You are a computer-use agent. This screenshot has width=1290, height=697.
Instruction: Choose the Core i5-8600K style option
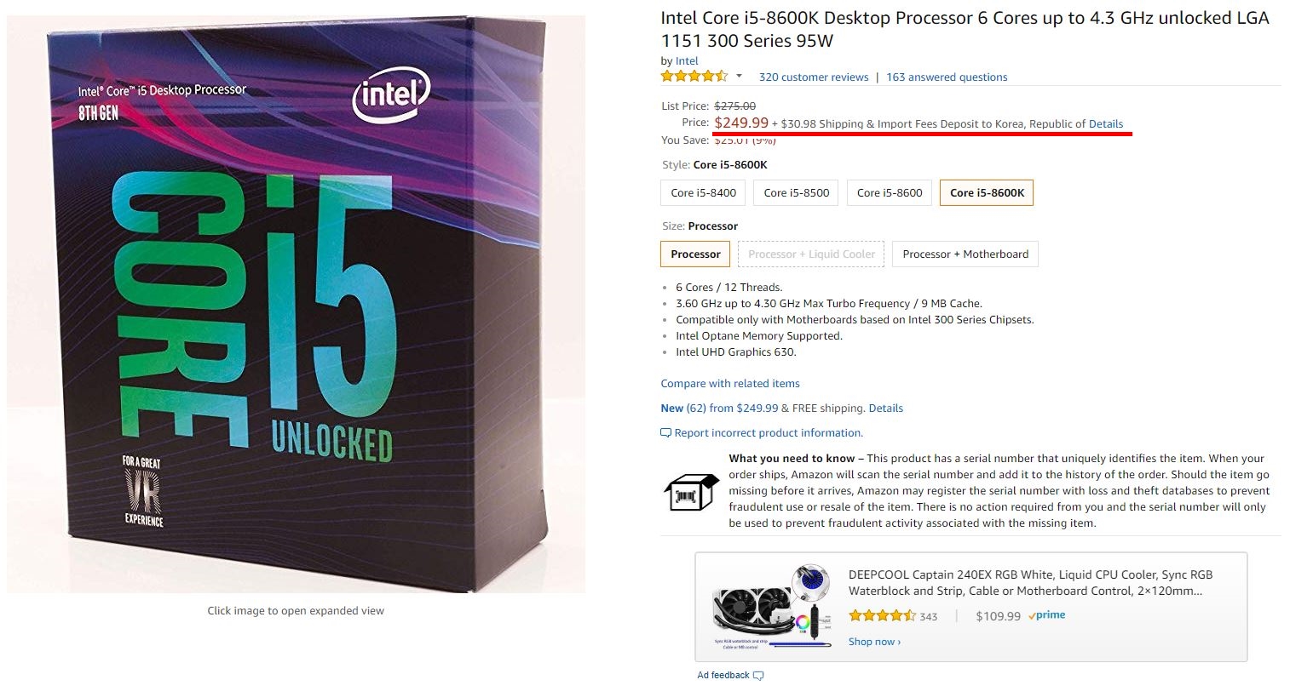coord(987,193)
